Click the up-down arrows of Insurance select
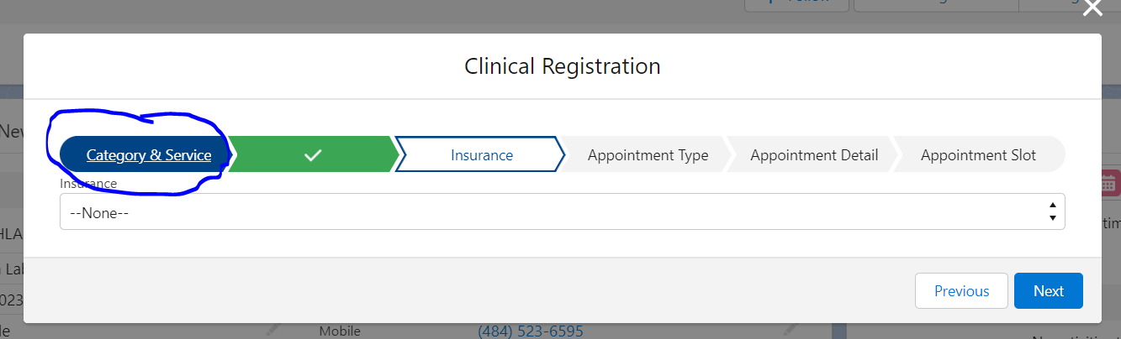The width and height of the screenshot is (1121, 339). [x=1052, y=211]
